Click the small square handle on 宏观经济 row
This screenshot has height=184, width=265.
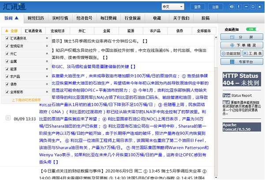[x=47, y=46]
